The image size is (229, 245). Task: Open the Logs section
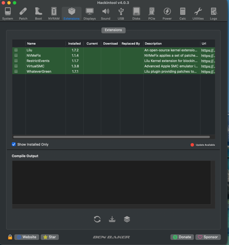(213, 14)
